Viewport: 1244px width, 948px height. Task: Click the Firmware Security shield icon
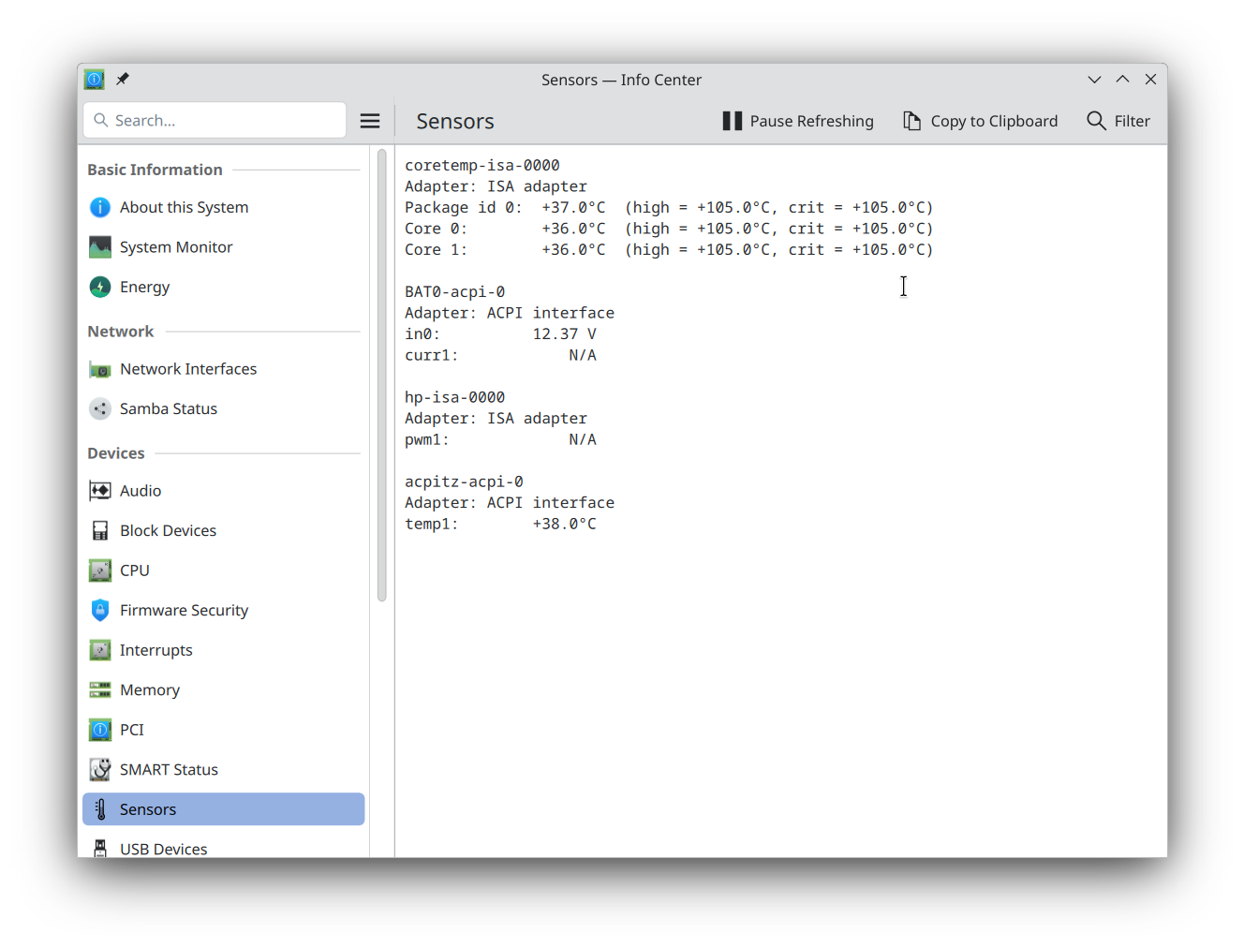pyautogui.click(x=100, y=610)
